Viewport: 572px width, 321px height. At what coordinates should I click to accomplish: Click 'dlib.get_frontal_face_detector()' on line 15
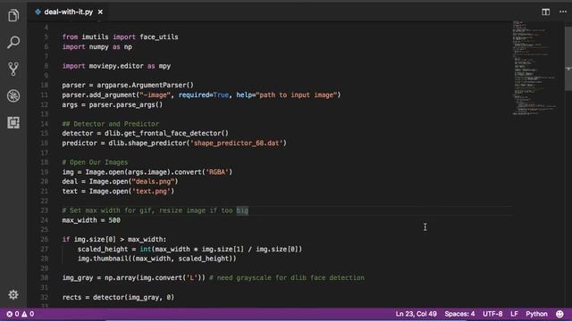(x=166, y=133)
